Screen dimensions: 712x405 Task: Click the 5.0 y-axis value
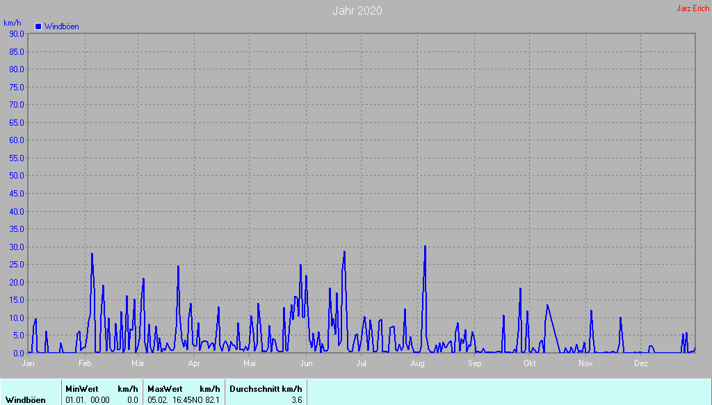click(x=19, y=336)
